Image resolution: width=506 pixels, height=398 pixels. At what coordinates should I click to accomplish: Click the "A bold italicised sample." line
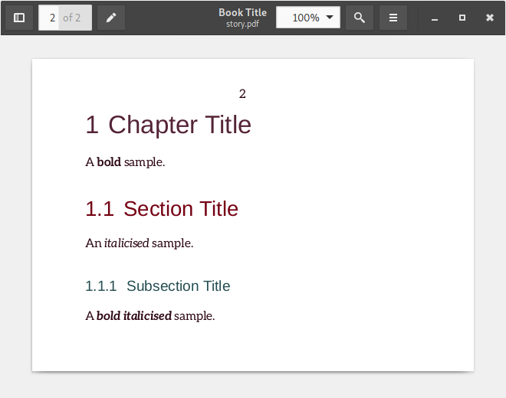click(149, 316)
